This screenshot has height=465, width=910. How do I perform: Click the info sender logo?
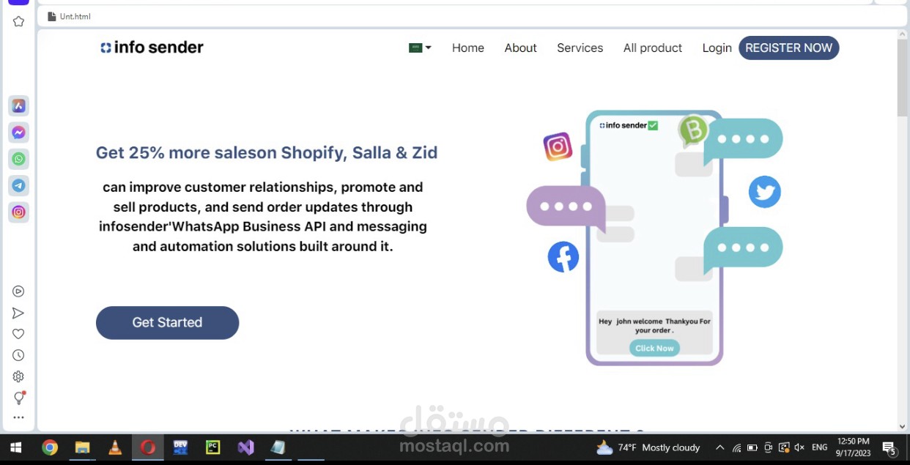pyautogui.click(x=152, y=48)
